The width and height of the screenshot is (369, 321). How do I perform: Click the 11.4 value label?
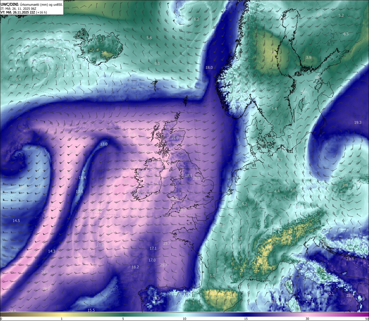pos(82,177)
